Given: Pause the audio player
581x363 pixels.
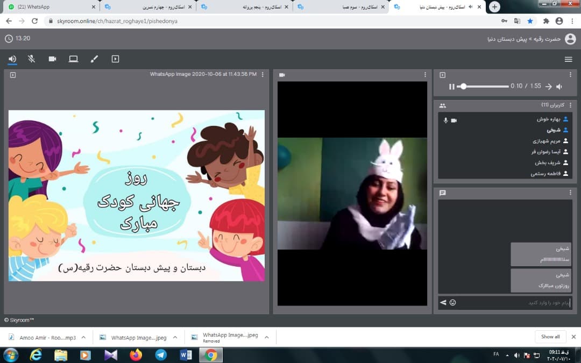Looking at the screenshot, I should tap(452, 87).
